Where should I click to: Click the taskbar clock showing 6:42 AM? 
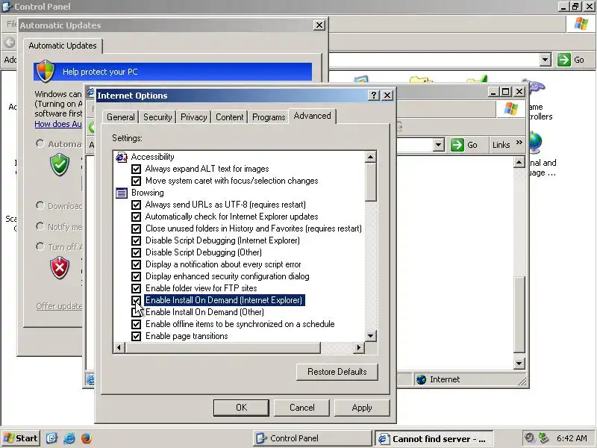572,438
